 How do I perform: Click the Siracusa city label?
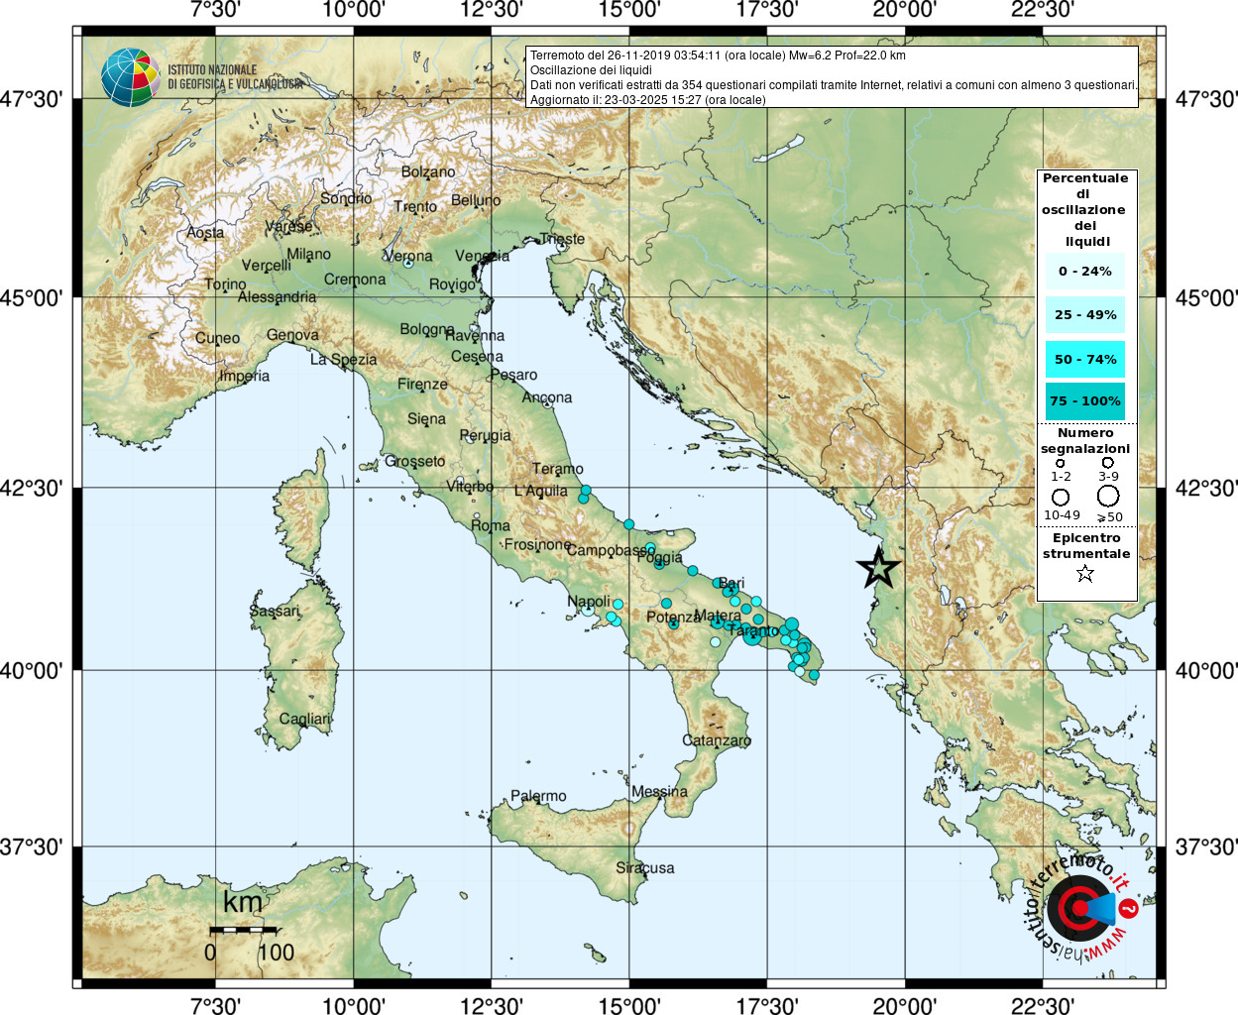(645, 868)
